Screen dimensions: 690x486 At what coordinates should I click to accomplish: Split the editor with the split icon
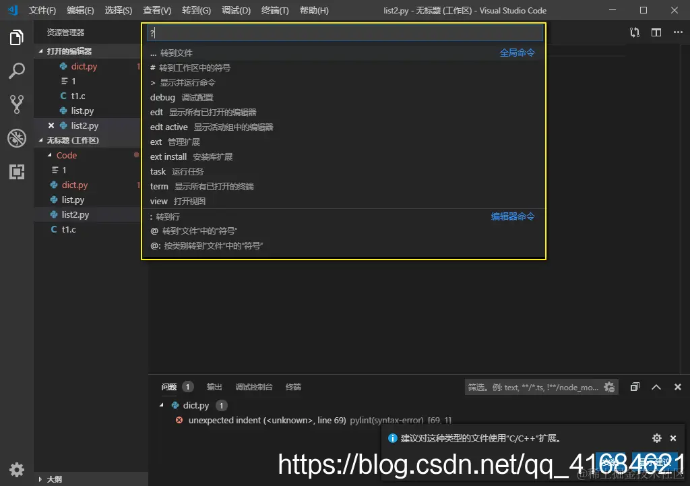point(656,32)
